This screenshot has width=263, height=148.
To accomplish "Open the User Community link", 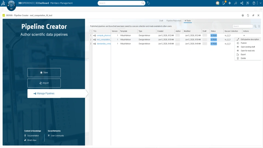I will [57, 136].
